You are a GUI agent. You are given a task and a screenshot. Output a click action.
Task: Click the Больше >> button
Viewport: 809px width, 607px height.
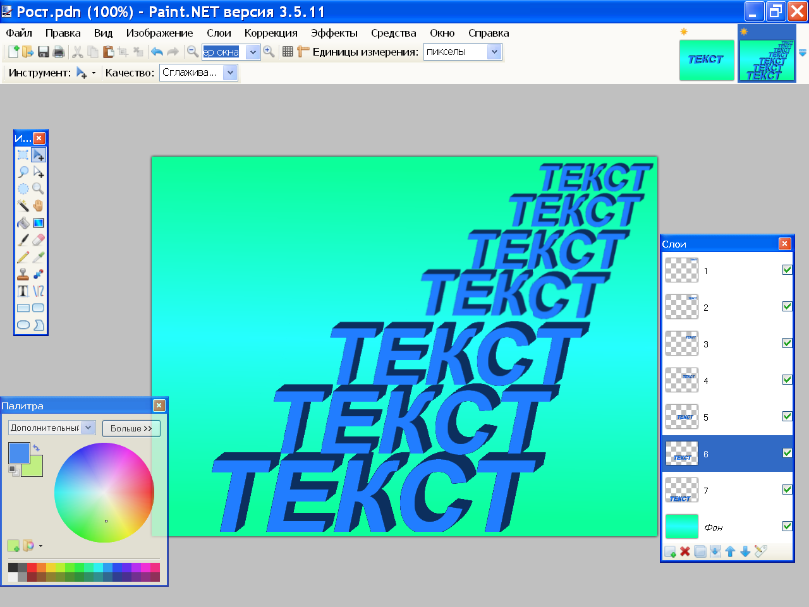pyautogui.click(x=131, y=428)
